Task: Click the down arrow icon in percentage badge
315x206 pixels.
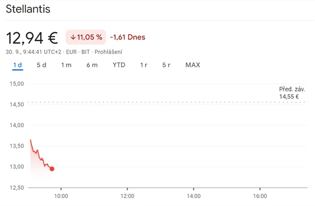Action: click(73, 37)
